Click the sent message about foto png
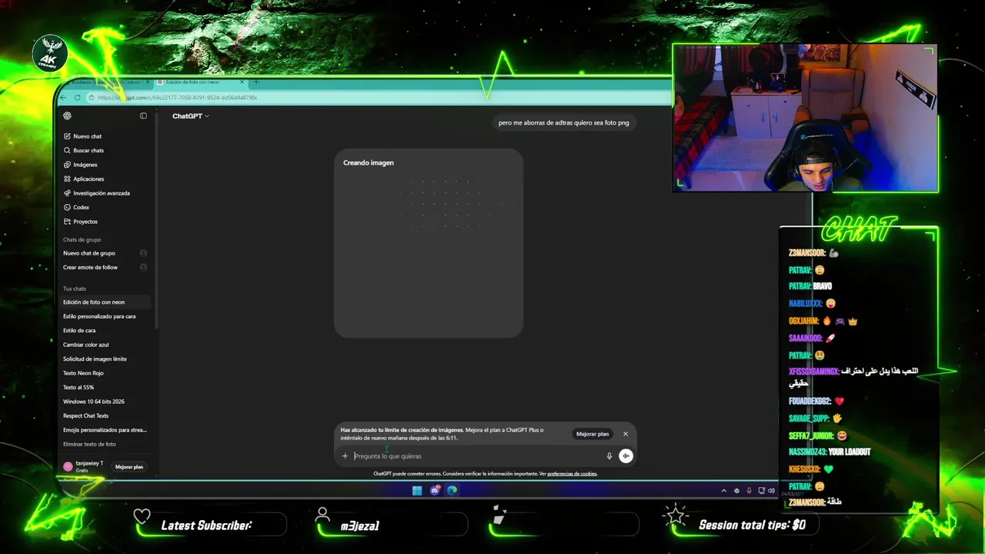The height and width of the screenshot is (554, 985). (x=563, y=122)
